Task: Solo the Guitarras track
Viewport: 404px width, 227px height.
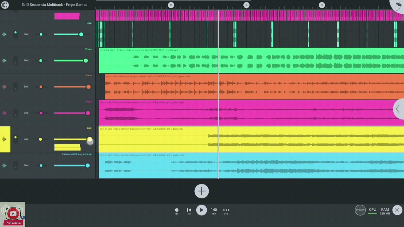Action: (x=26, y=165)
